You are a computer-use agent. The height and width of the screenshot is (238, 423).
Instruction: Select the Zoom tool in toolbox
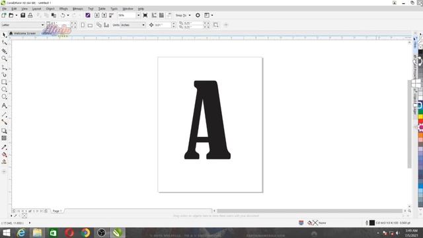point(5,59)
